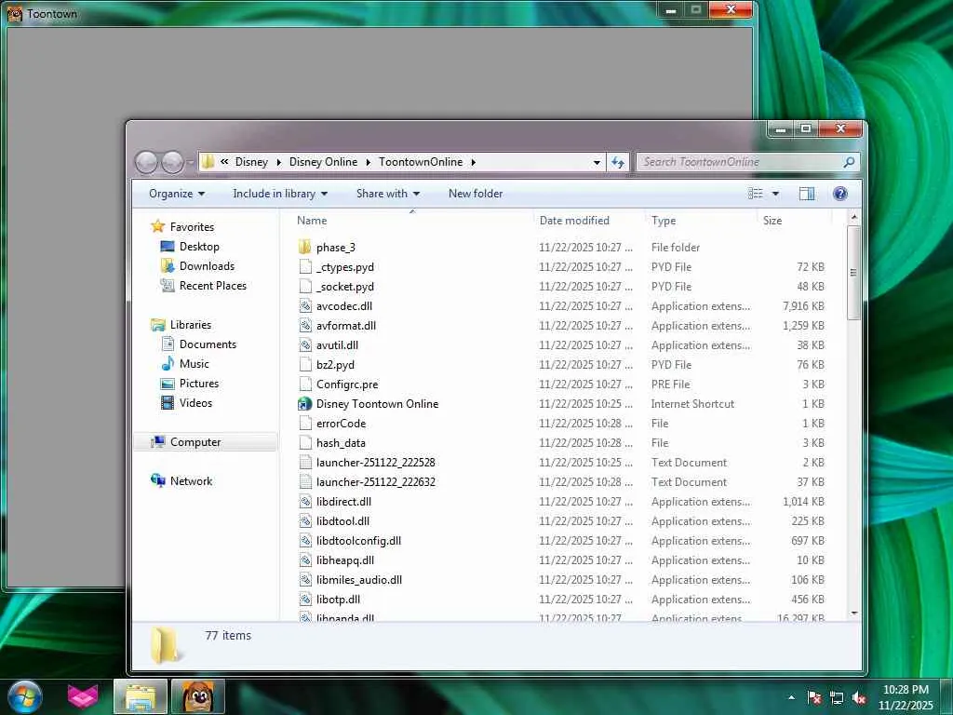Open the Libraries icon in sidebar
Viewport: 953px width, 715px height.
click(158, 325)
